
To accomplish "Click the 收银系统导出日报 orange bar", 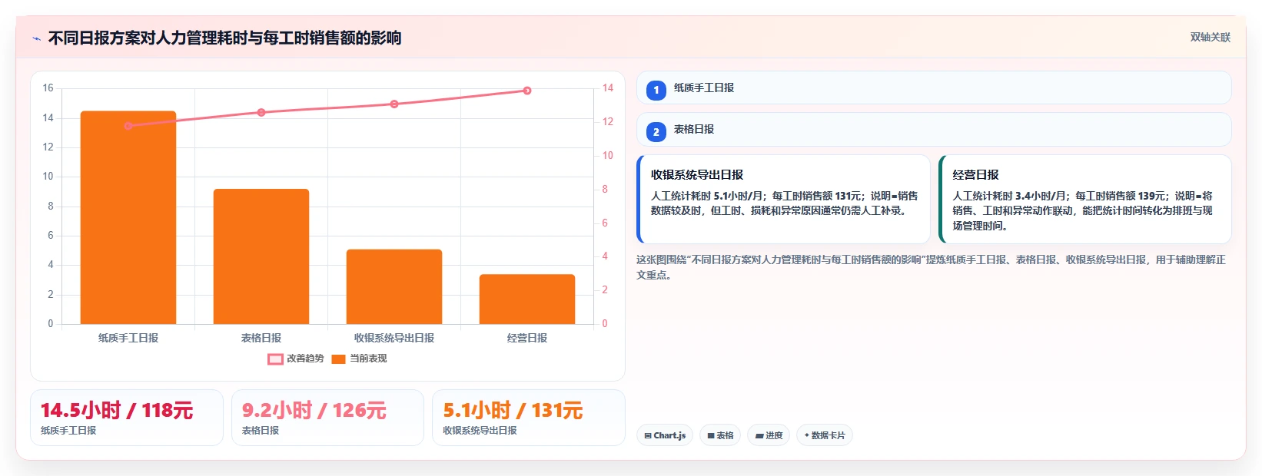I will pos(394,286).
